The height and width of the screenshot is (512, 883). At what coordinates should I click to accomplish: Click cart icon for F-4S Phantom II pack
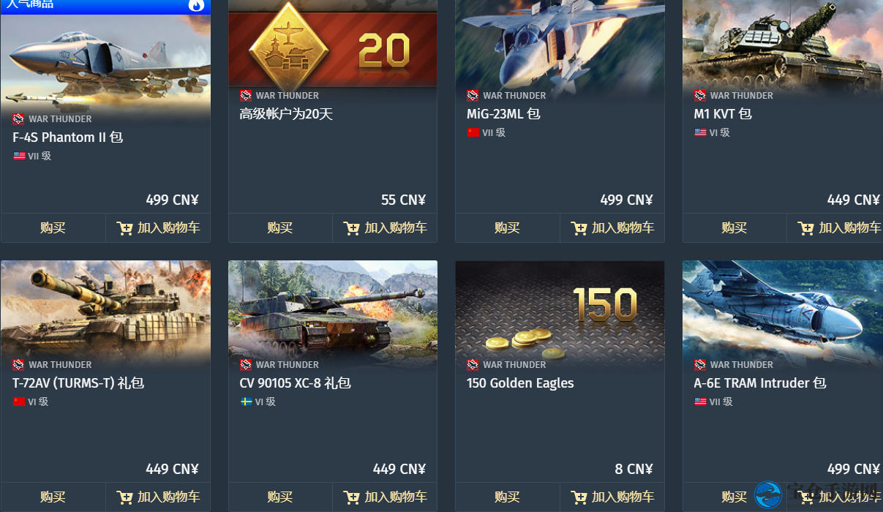(x=124, y=228)
